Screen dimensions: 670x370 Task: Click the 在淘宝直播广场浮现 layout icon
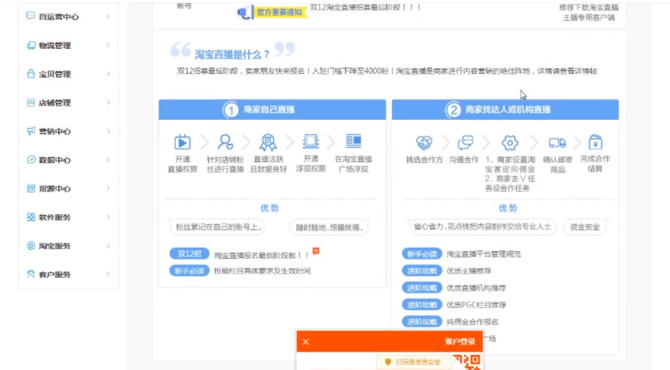tap(353, 142)
